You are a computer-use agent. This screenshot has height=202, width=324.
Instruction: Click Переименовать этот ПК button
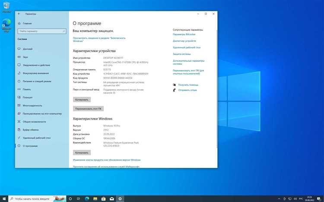pyautogui.click(x=88, y=109)
